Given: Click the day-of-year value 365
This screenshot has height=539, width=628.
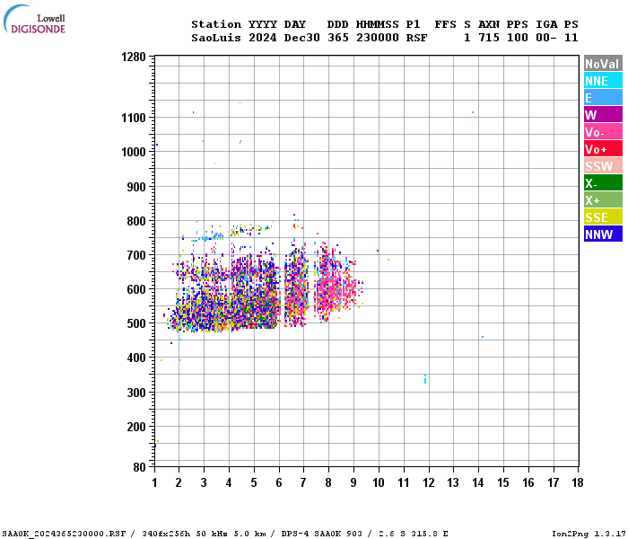Looking at the screenshot, I should pos(338,38).
